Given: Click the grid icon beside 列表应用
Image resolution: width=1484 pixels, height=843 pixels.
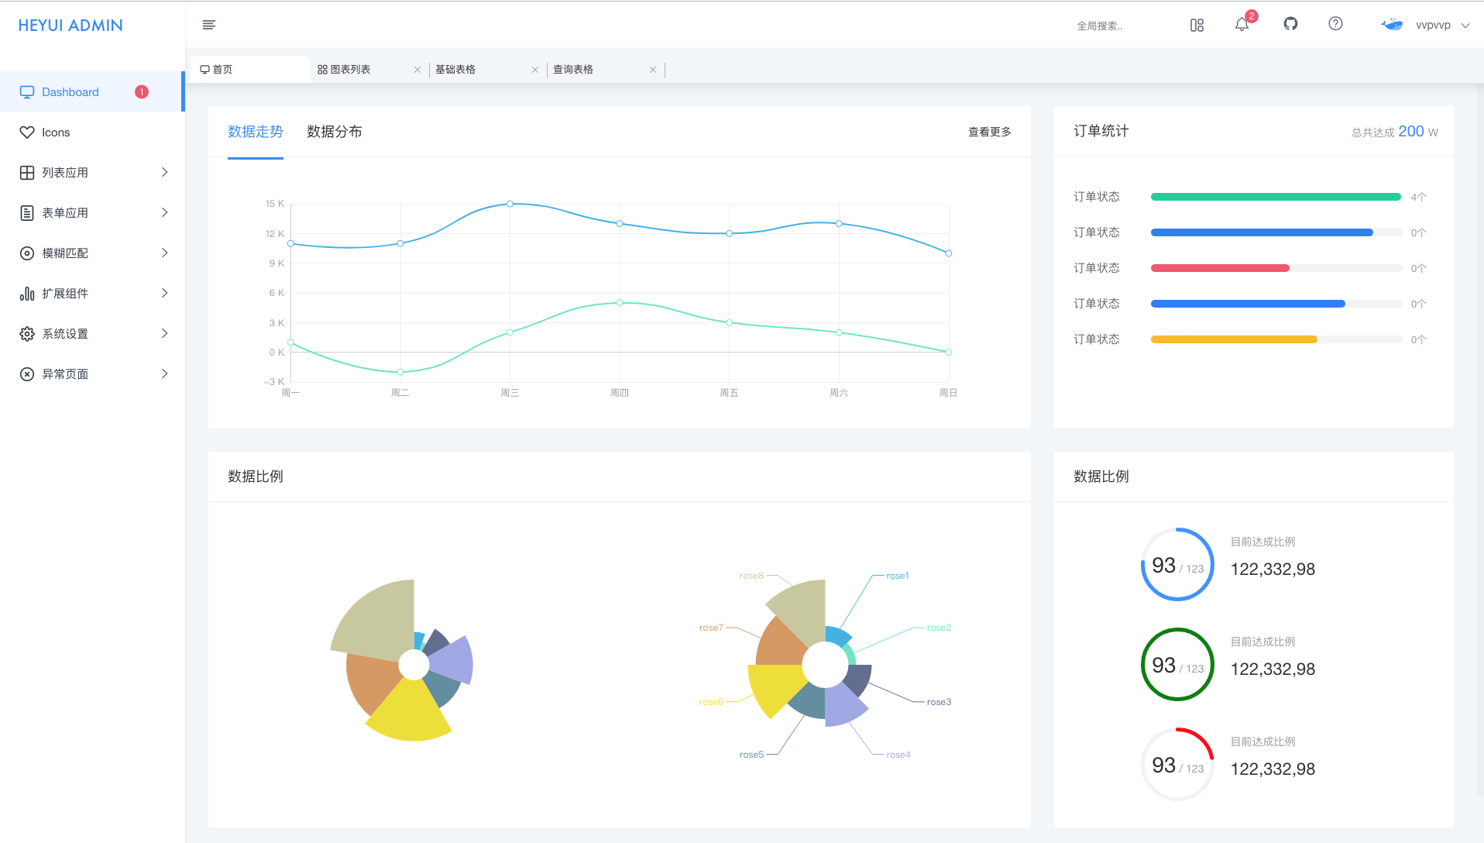Looking at the screenshot, I should 27,173.
